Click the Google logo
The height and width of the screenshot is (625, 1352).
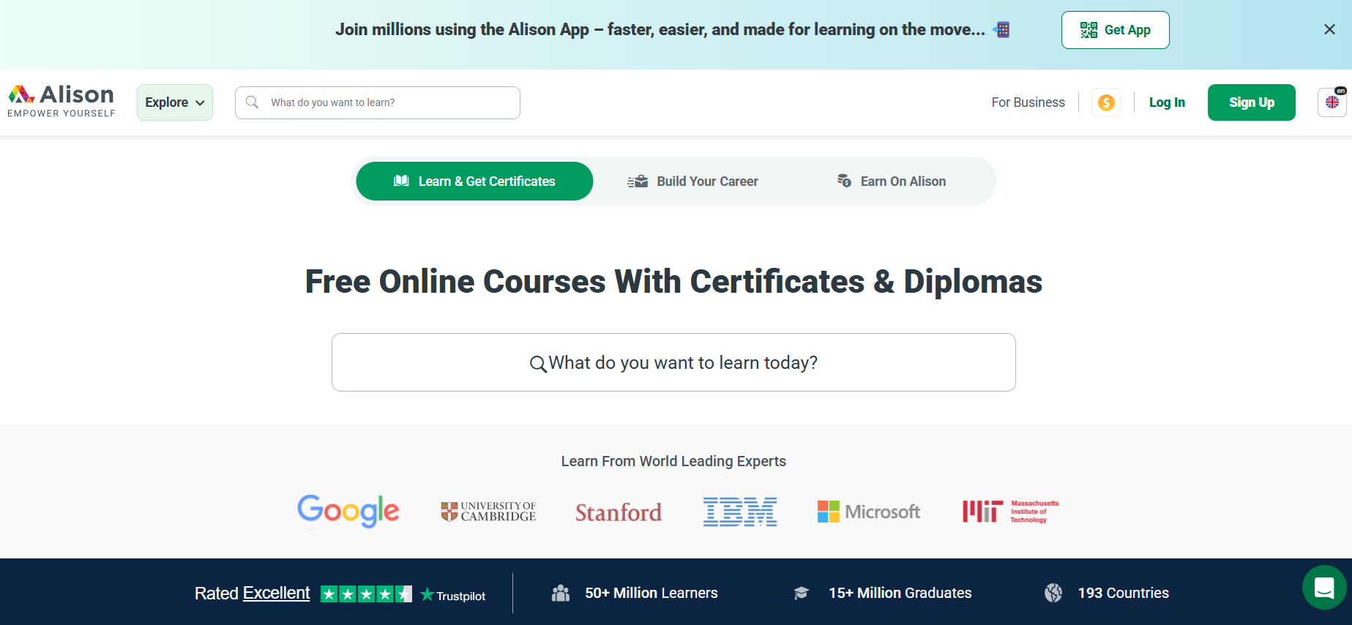pyautogui.click(x=348, y=511)
